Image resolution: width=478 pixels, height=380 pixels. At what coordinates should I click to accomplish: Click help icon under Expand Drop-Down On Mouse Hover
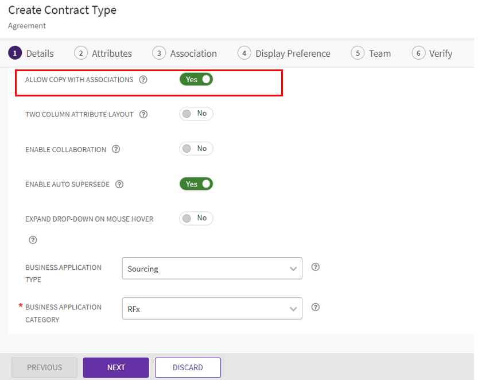click(33, 240)
